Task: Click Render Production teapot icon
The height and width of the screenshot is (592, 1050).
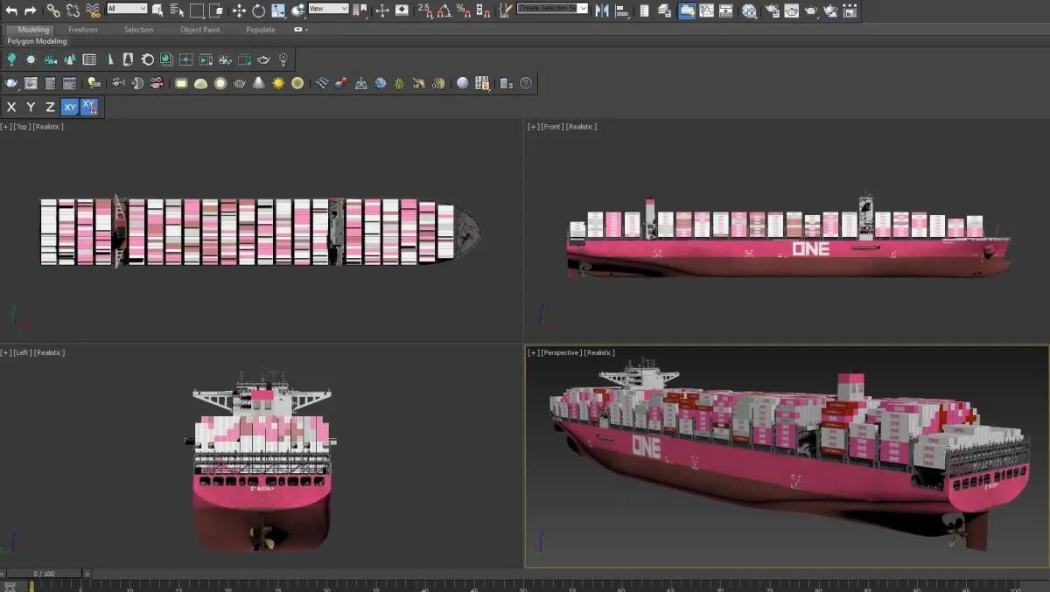Action: click(x=811, y=10)
